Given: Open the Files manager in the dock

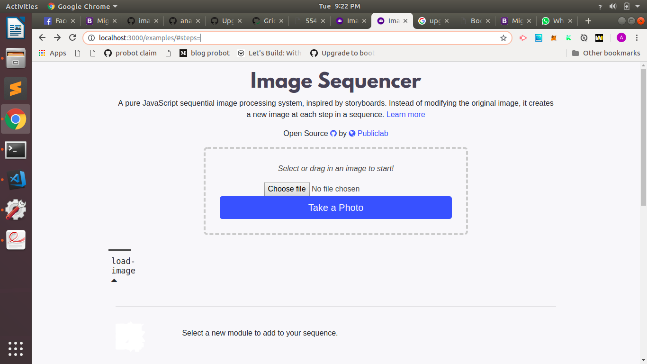Looking at the screenshot, I should click(16, 58).
